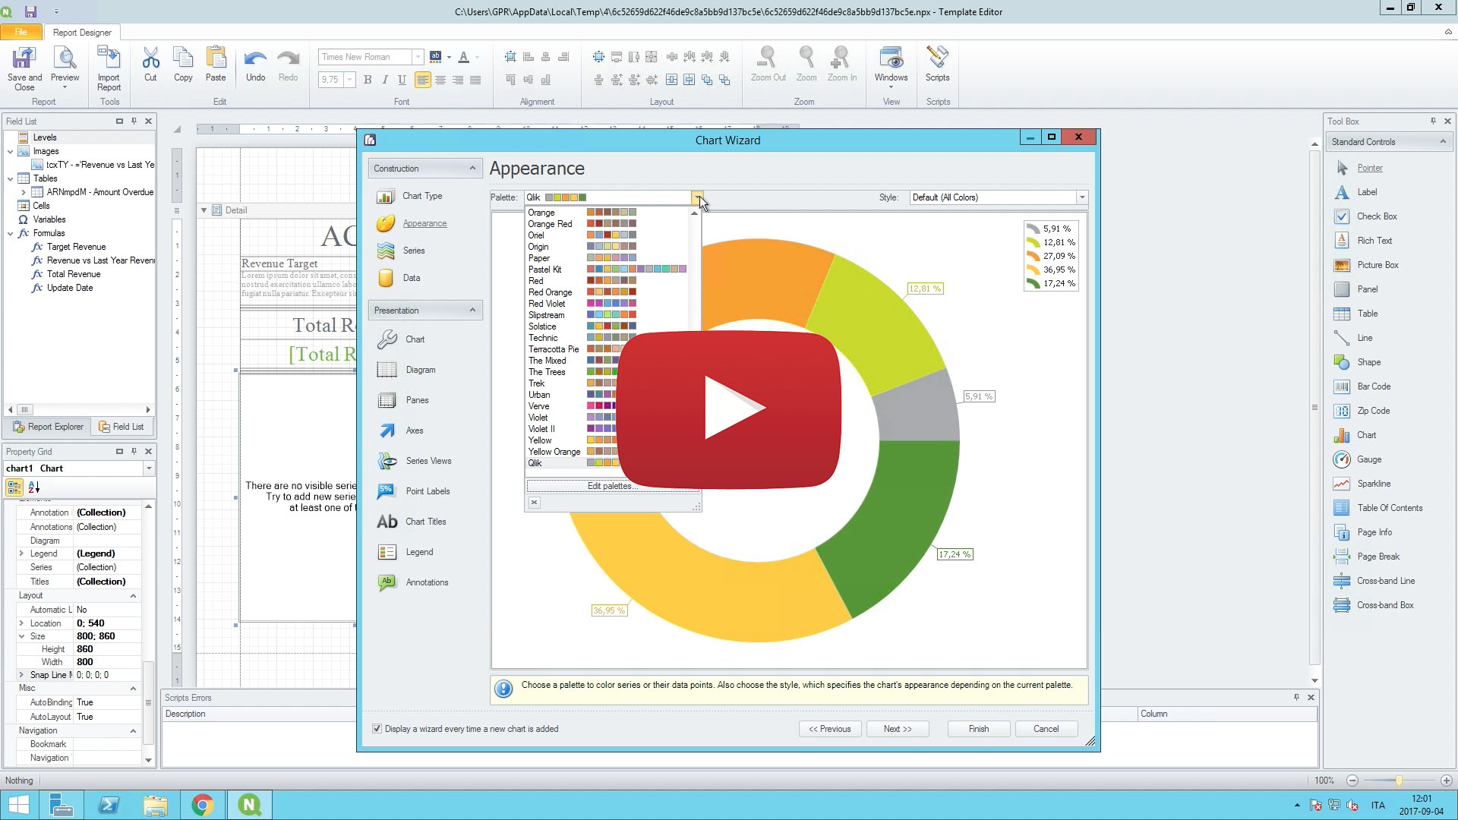Click the Undo arrow icon

pos(255,59)
